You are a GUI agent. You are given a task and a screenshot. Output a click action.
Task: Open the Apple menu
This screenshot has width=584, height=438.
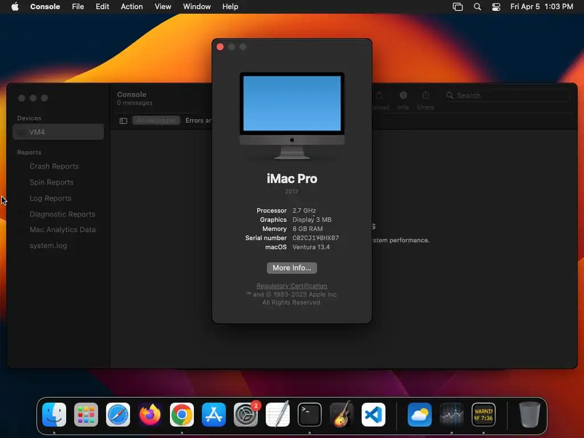[15, 7]
